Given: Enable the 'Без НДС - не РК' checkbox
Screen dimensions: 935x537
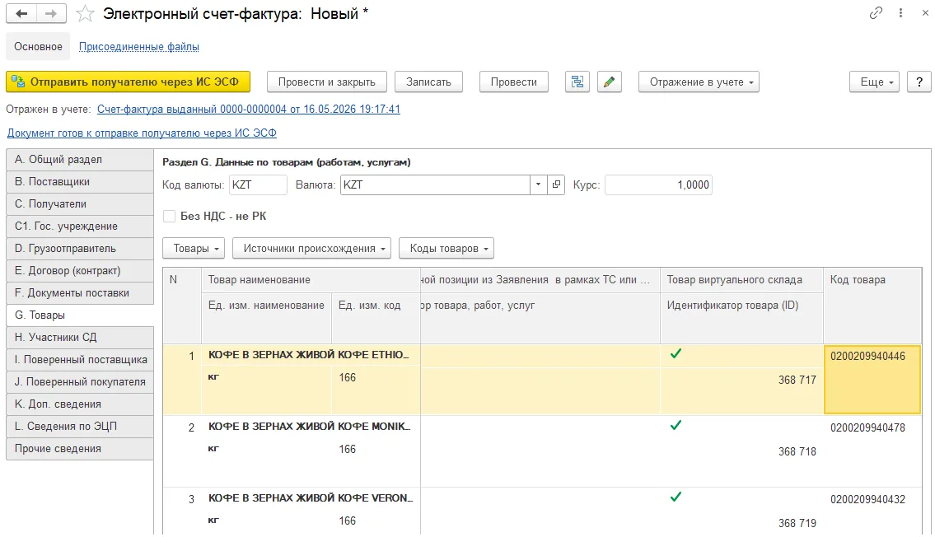Looking at the screenshot, I should click(170, 217).
